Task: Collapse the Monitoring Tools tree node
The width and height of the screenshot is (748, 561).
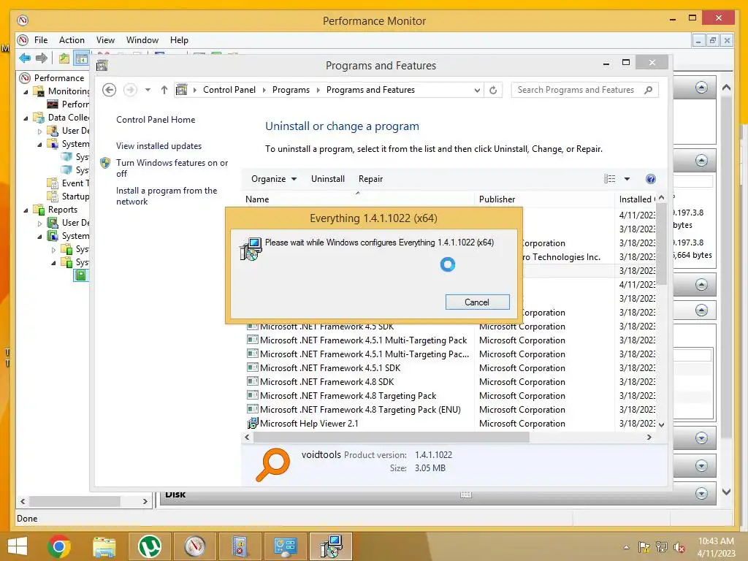Action: click(x=26, y=91)
